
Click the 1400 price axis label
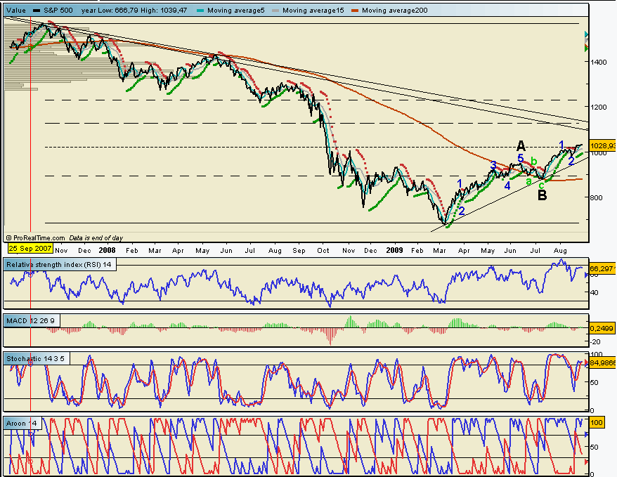[598, 62]
